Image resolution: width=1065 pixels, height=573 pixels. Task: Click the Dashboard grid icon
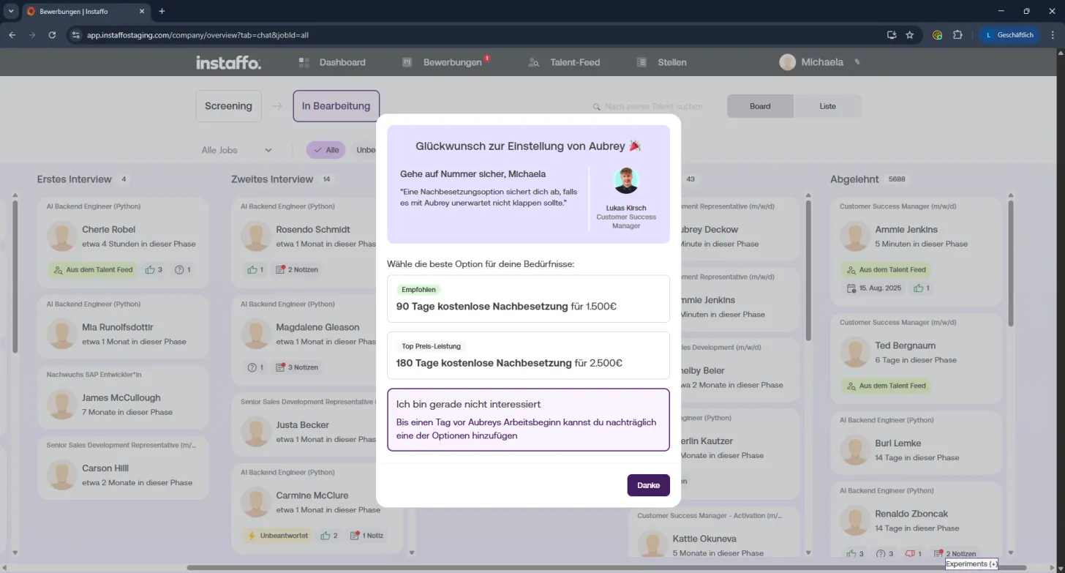(x=304, y=62)
